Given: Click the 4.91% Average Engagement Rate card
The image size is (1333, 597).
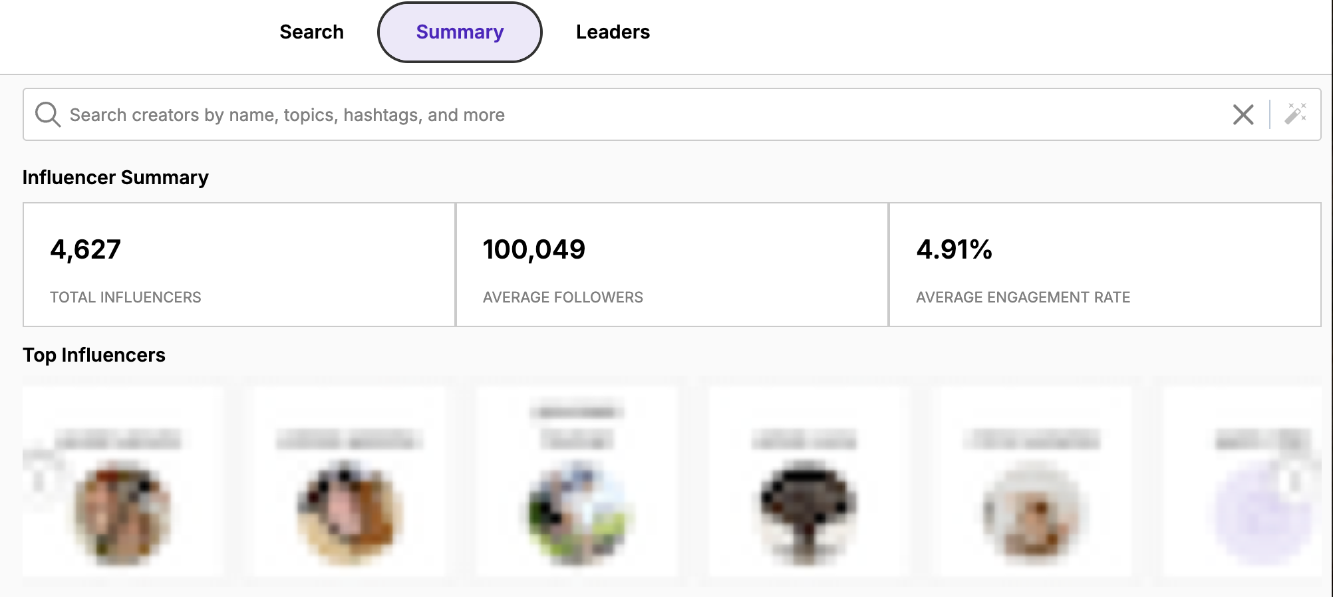Looking at the screenshot, I should (x=1105, y=265).
